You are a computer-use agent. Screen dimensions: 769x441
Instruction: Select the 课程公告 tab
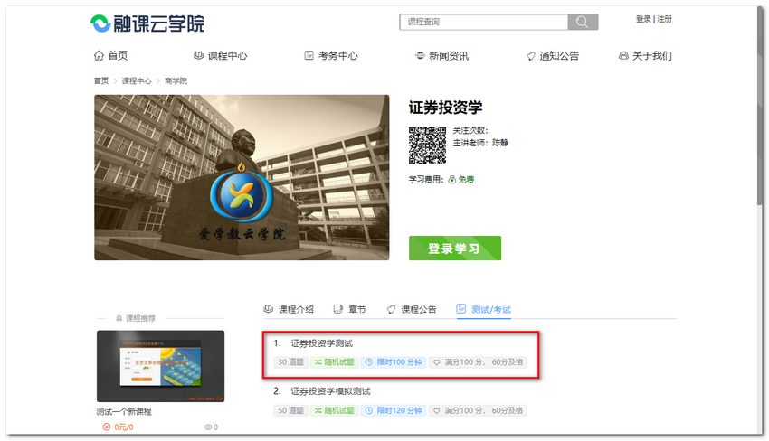[x=412, y=309]
